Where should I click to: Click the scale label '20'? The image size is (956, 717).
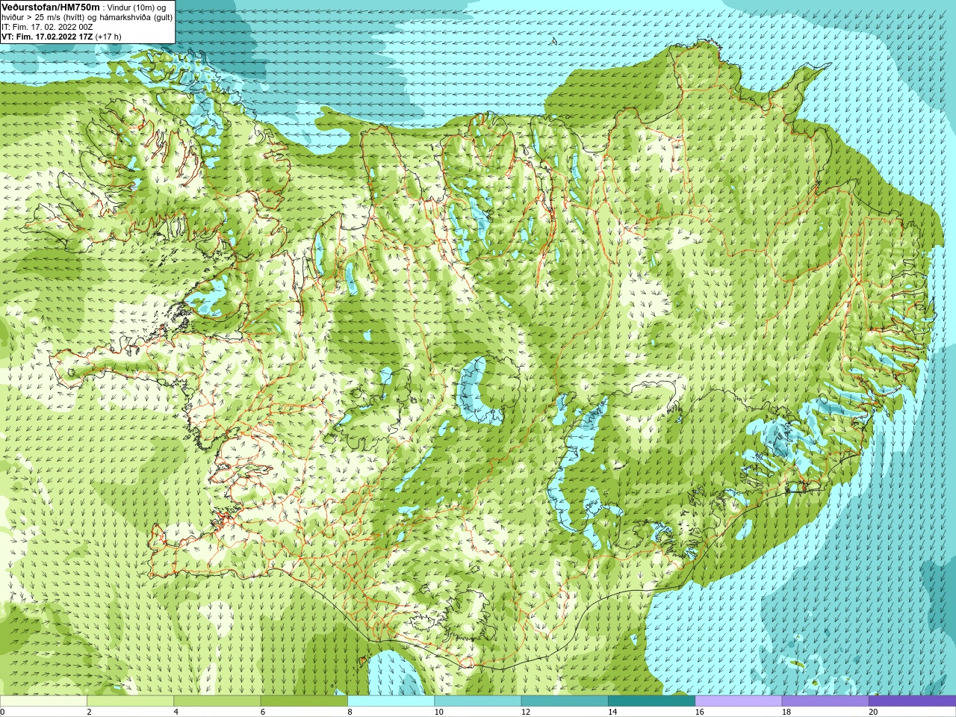(x=873, y=712)
